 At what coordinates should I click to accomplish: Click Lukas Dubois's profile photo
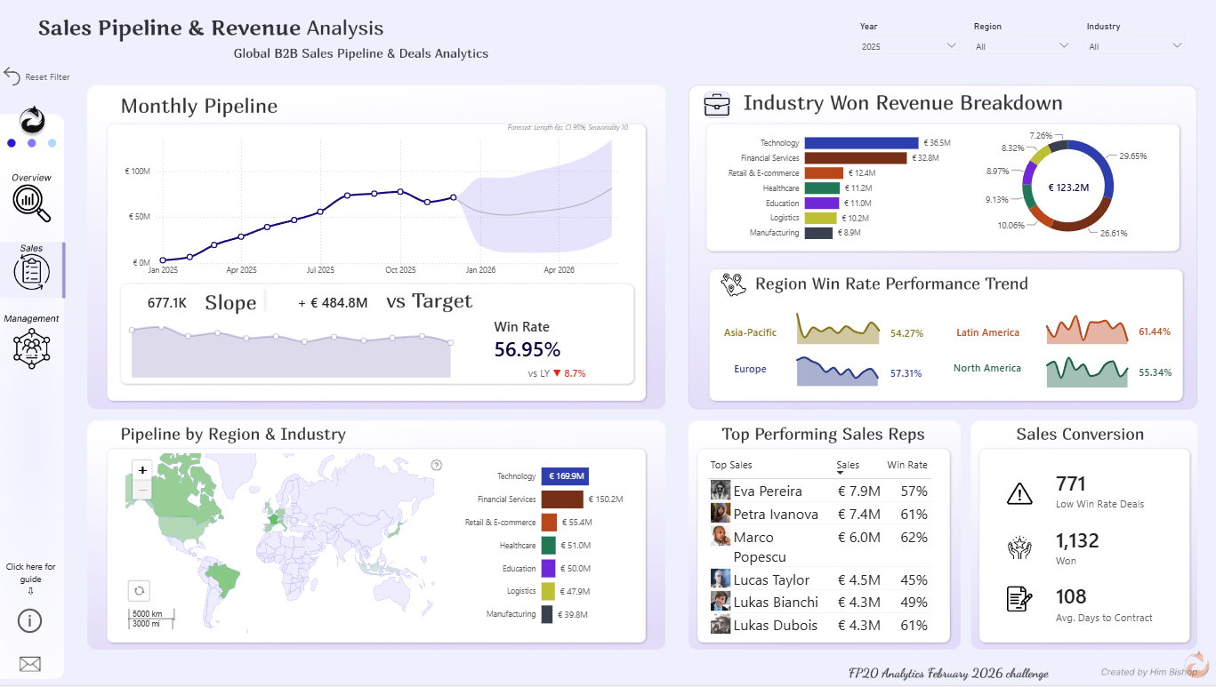click(721, 625)
